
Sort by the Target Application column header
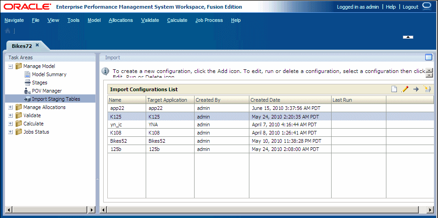[x=170, y=100]
